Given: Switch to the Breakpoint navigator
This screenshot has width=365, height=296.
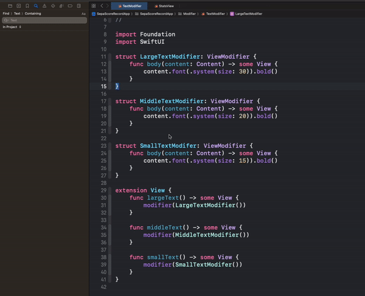Looking at the screenshot, I should point(69,5).
